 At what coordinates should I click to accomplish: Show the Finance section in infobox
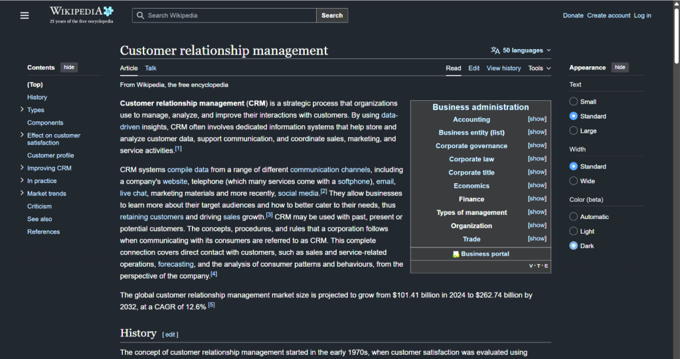click(x=537, y=198)
